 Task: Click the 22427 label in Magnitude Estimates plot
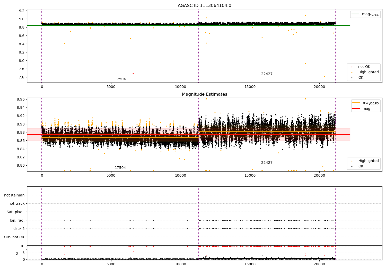[x=267, y=163]
